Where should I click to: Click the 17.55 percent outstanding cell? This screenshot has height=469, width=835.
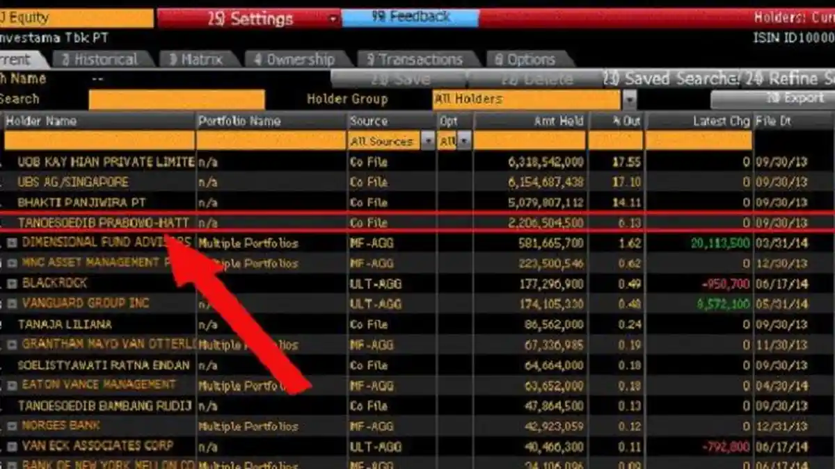[x=626, y=162]
